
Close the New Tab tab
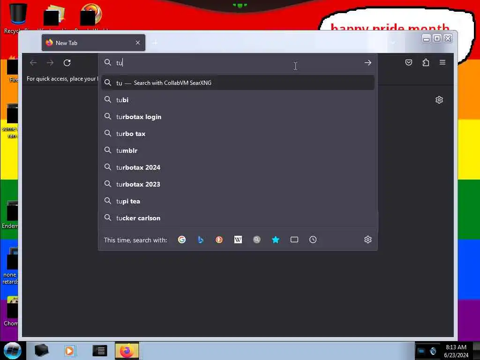(138, 43)
